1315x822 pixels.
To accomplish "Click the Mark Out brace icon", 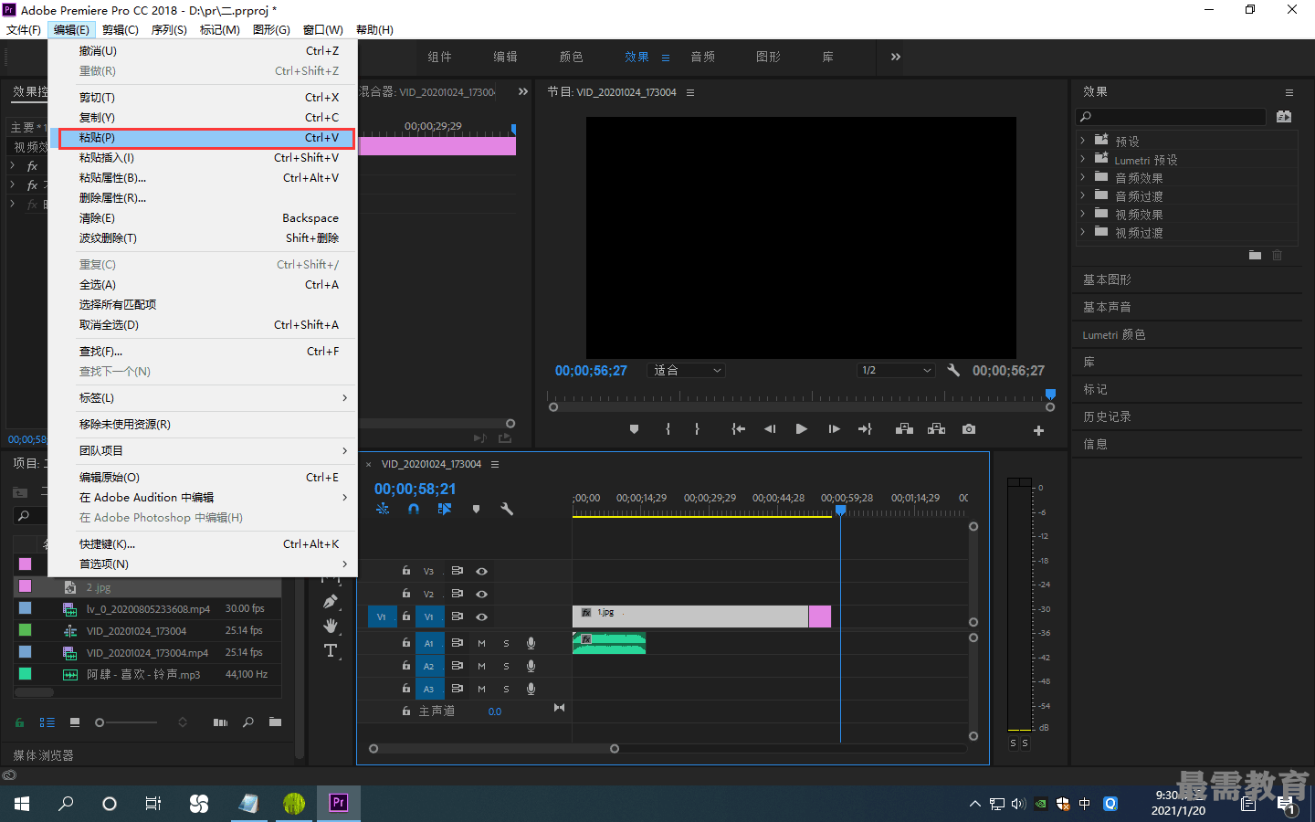I will [697, 429].
